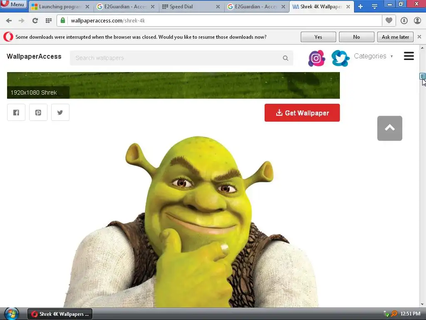The image size is (426, 320).
Task: Choose Ask me later for downloads
Action: [395, 37]
